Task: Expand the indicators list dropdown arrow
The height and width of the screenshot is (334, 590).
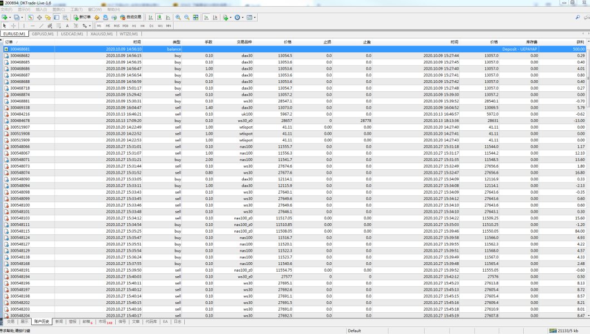Action: [x=230, y=17]
